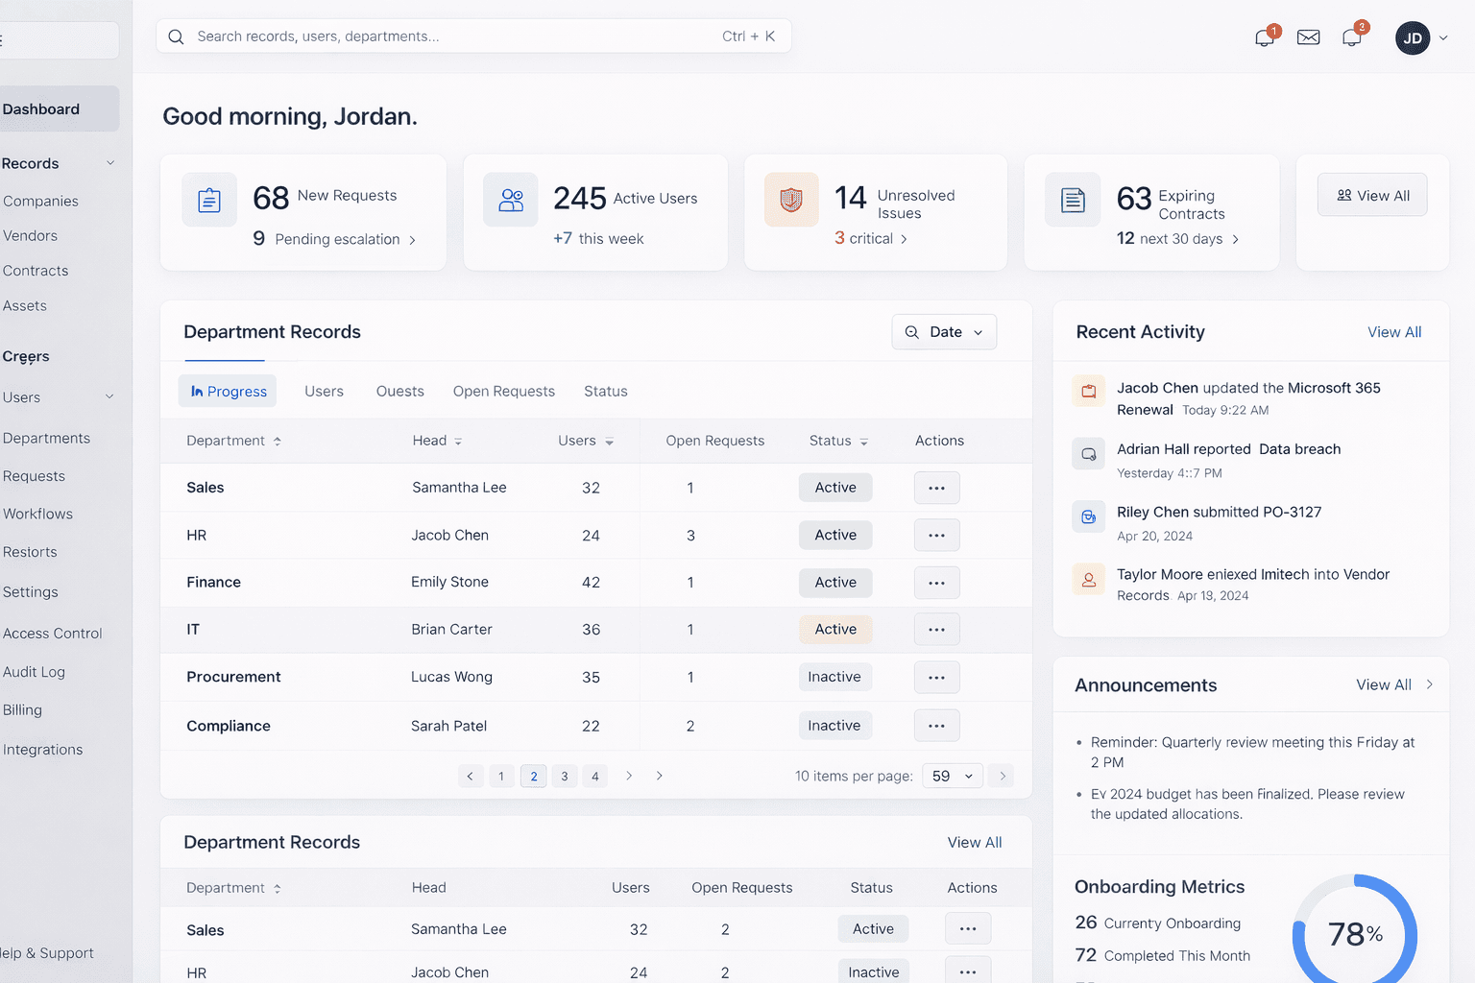Click View All in Recent Activity
The height and width of the screenshot is (983, 1475).
(1393, 332)
